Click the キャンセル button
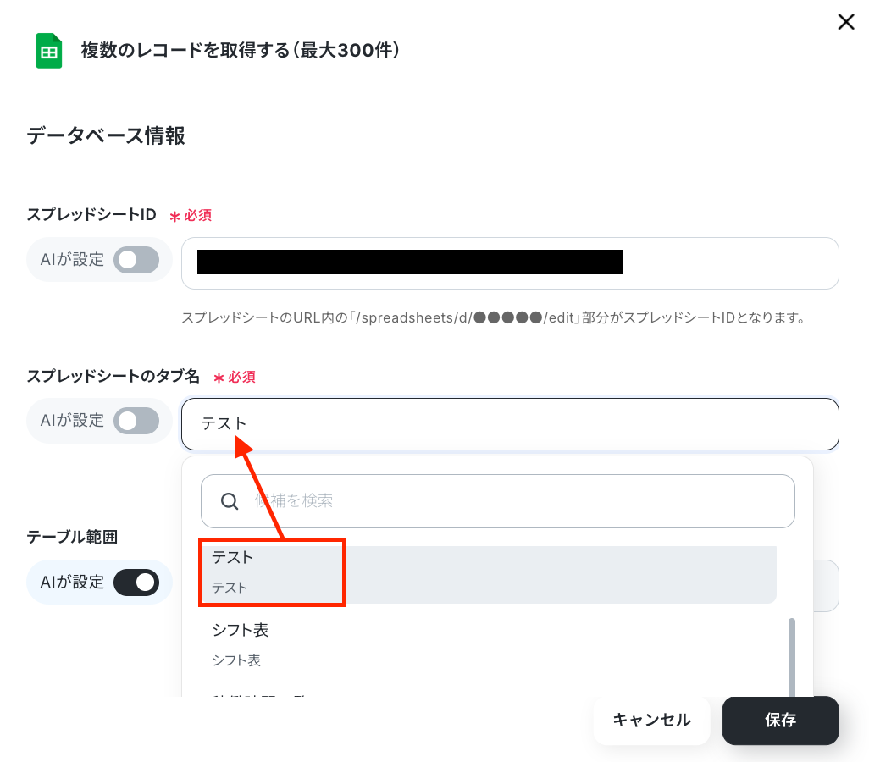The height and width of the screenshot is (762, 869). 652,721
